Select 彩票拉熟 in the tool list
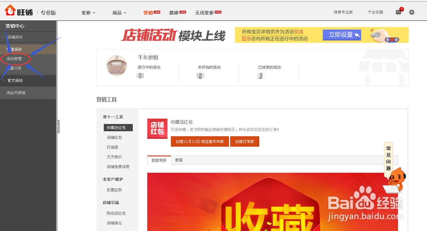The image size is (427, 231). (114, 190)
